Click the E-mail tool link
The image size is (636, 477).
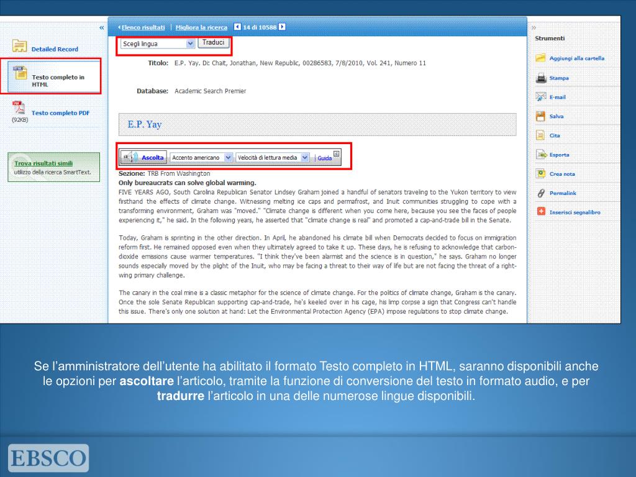coord(557,97)
